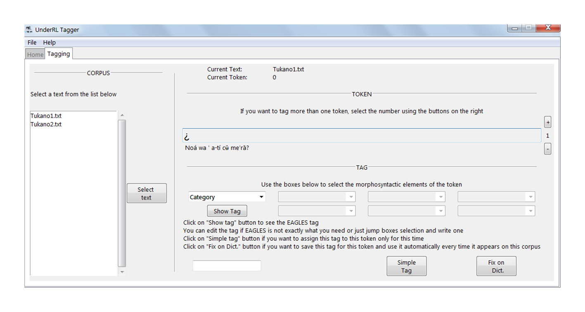Image resolution: width=585 pixels, height=312 pixels.
Task: Open the Help menu
Action: 49,43
